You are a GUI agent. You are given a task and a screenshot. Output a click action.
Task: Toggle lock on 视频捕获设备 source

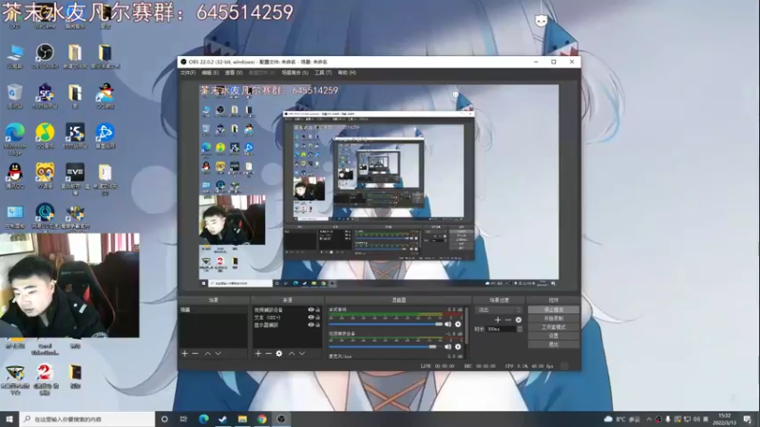click(x=318, y=310)
